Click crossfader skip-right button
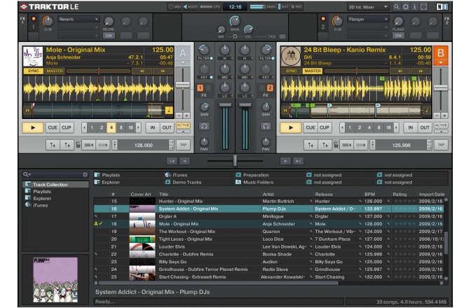Viewport: 471px width, 308px height. (298, 161)
